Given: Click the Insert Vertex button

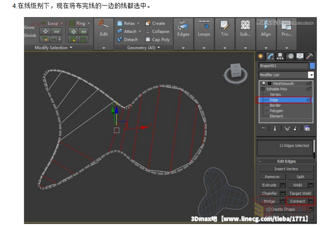Looking at the screenshot, I should click(286, 169).
